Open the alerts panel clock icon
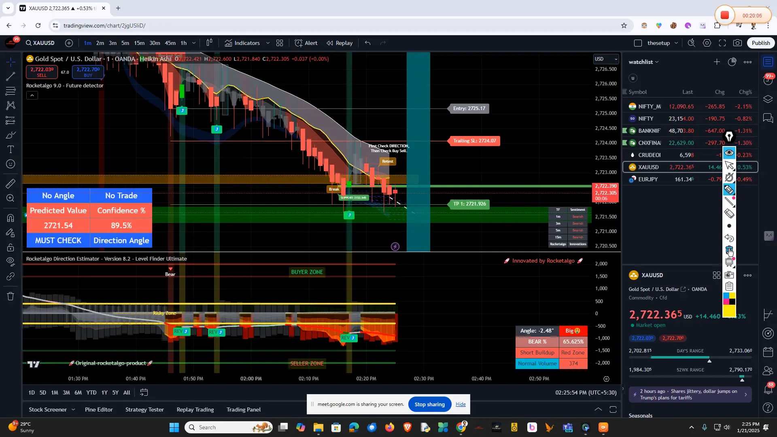 point(768,81)
